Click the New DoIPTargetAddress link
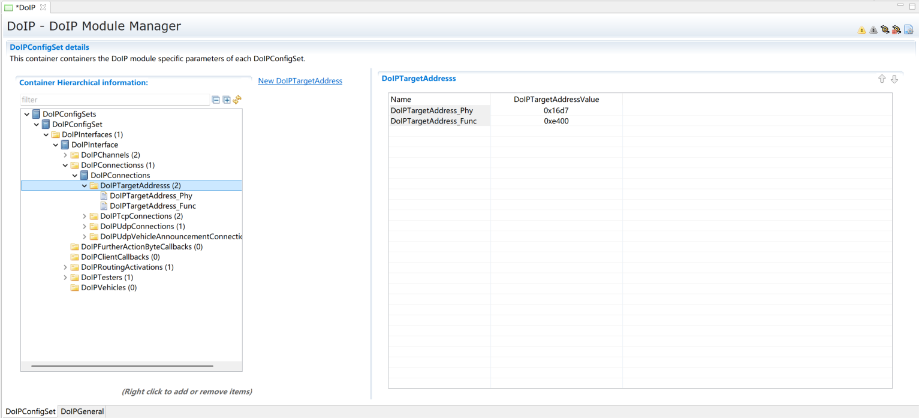The height and width of the screenshot is (418, 919). [x=300, y=81]
